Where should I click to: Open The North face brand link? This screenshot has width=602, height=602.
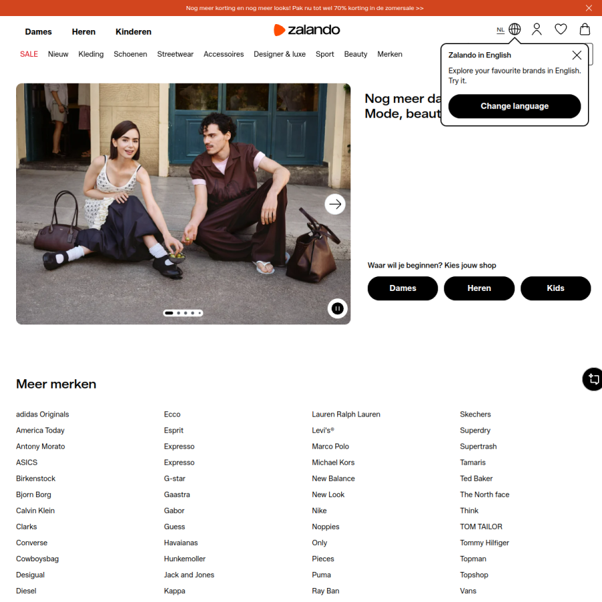(484, 494)
